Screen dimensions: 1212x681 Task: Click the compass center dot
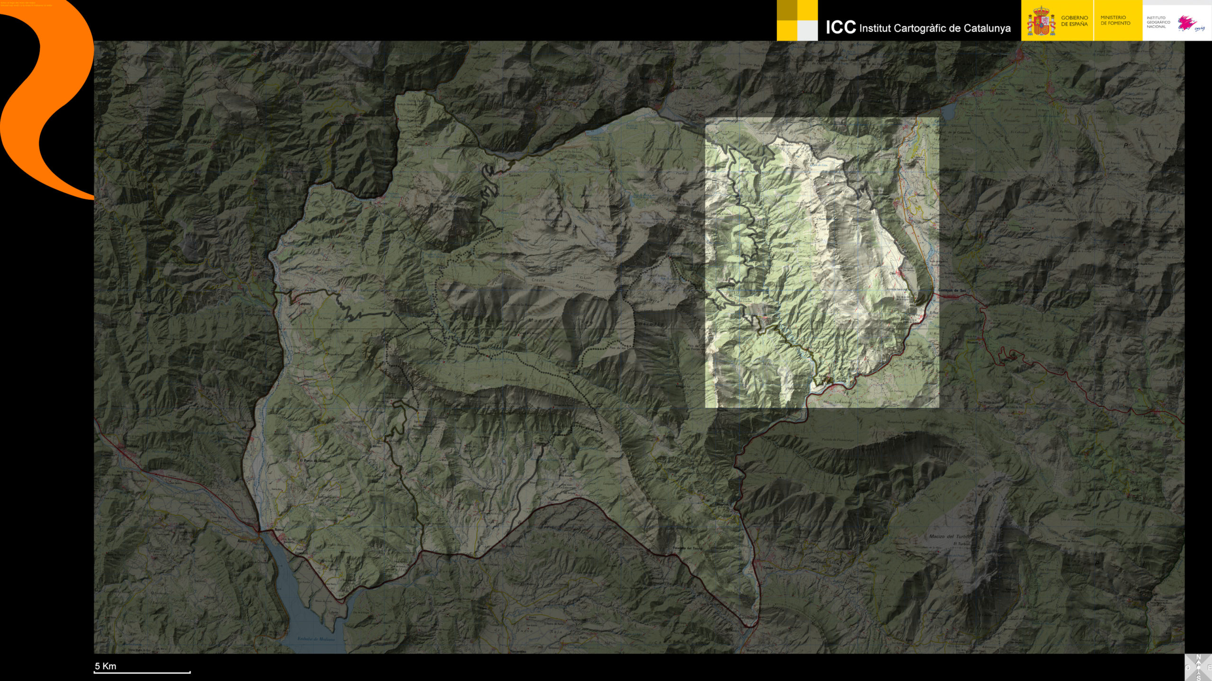1198,667
